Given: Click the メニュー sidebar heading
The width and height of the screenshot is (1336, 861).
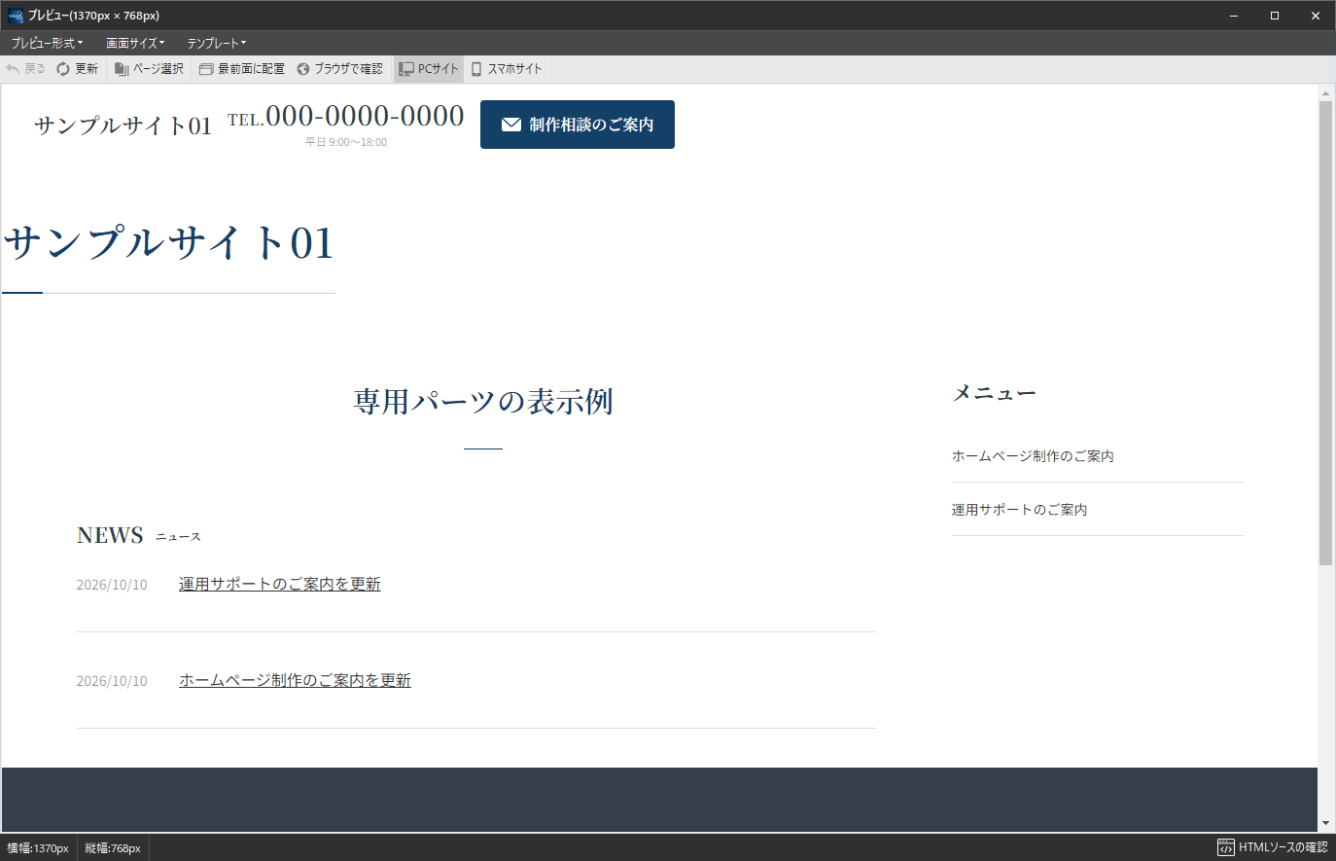Looking at the screenshot, I should pyautogui.click(x=994, y=393).
